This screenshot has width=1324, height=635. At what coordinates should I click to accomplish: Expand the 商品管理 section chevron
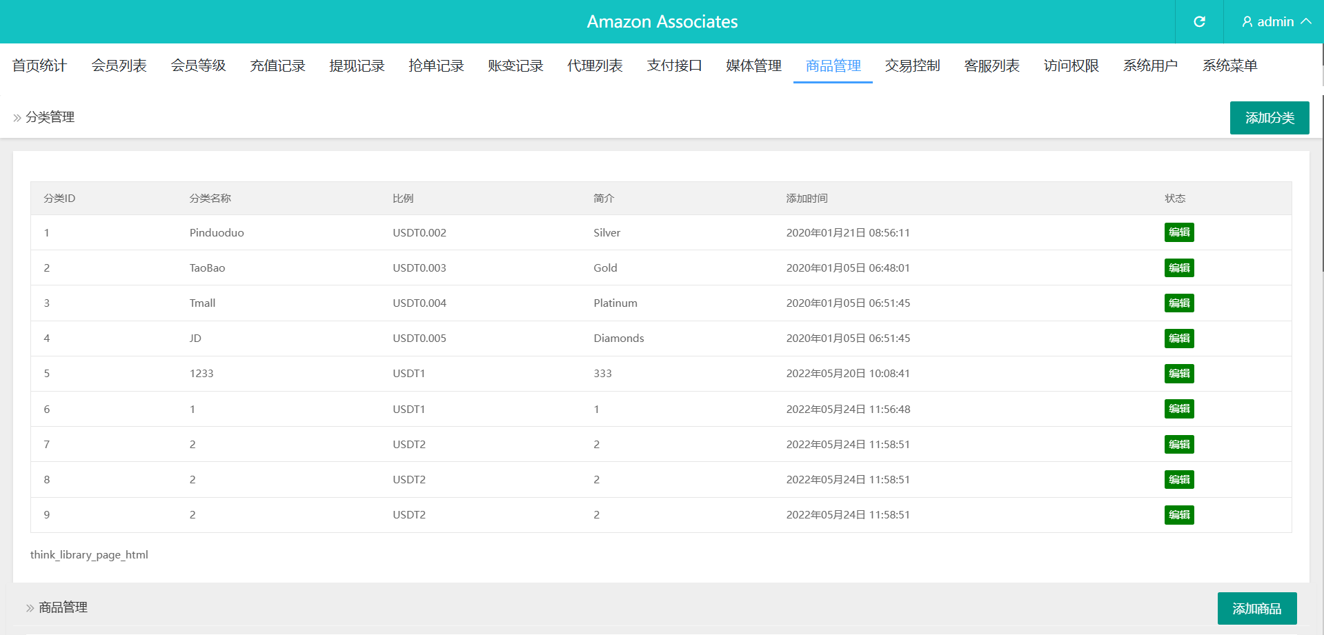(x=30, y=608)
